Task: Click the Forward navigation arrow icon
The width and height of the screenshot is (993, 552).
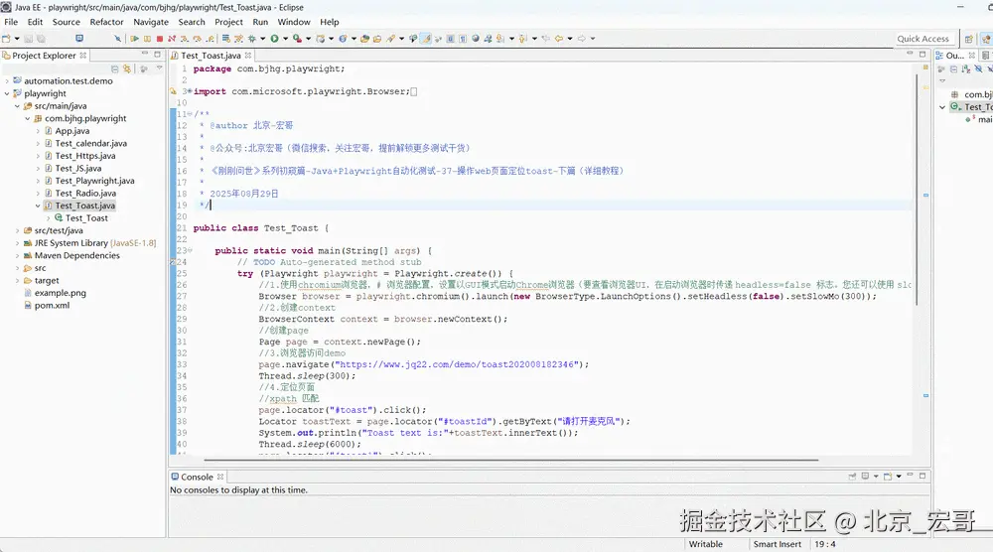Action: [582, 39]
